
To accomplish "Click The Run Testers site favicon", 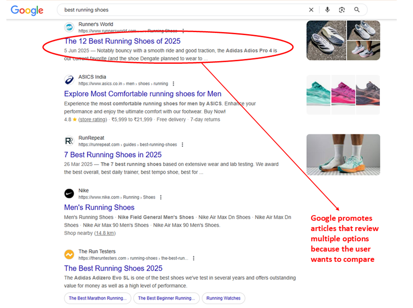I will [69, 254].
